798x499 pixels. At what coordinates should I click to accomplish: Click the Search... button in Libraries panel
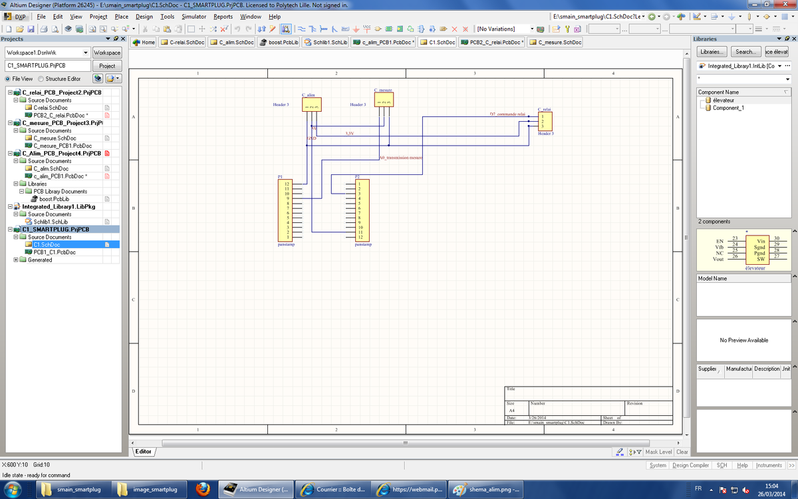745,52
